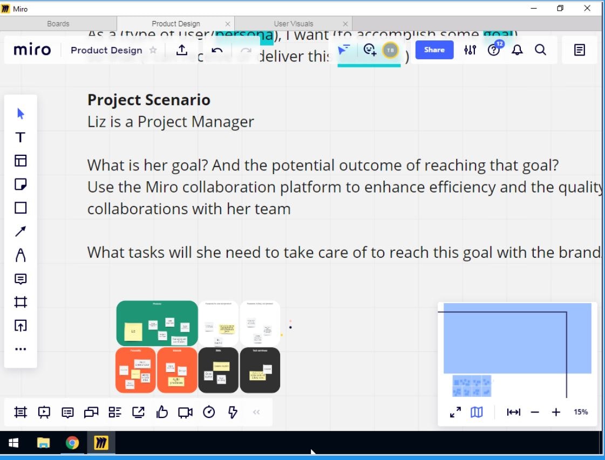The width and height of the screenshot is (605, 460).
Task: Star the Product Design board
Action: [x=153, y=50]
